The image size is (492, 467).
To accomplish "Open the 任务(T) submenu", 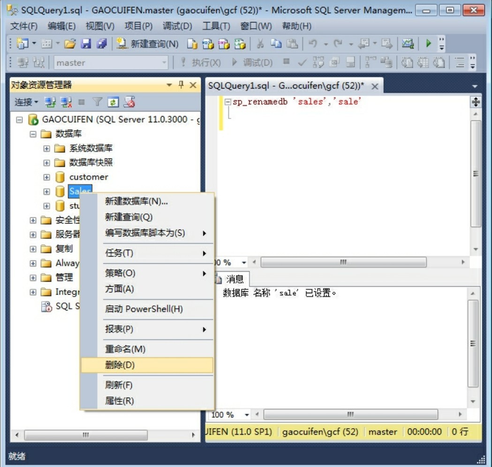I will pos(147,253).
